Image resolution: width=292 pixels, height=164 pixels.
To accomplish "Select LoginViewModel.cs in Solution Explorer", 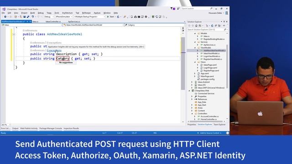I will (212, 56).
